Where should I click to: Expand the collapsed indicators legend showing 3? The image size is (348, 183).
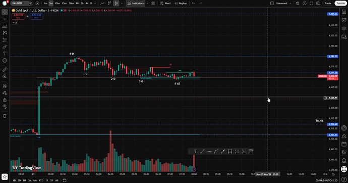[15, 23]
